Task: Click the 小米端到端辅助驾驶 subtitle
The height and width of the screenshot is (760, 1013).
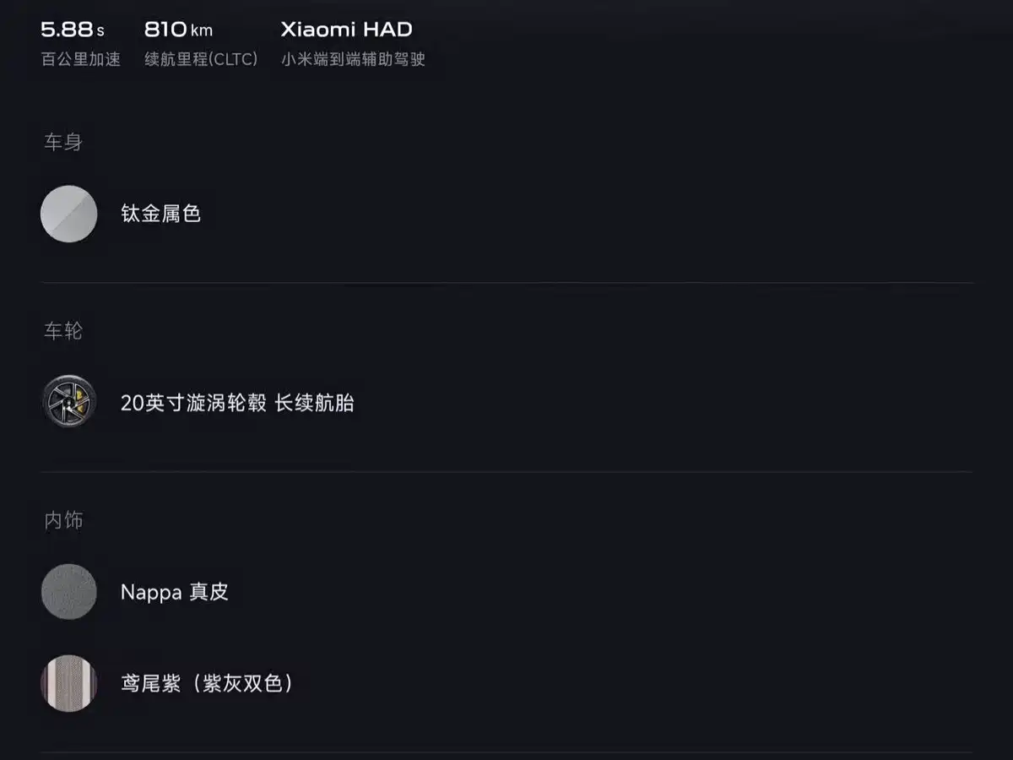Action: (353, 59)
